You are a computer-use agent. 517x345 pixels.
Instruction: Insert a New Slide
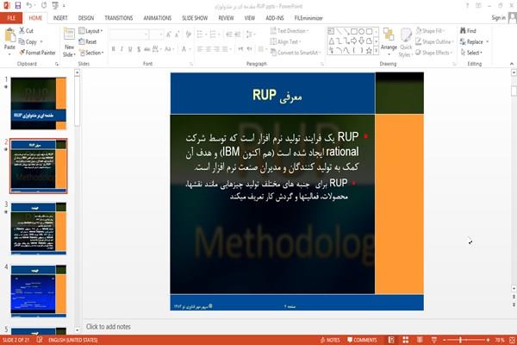[x=69, y=42]
